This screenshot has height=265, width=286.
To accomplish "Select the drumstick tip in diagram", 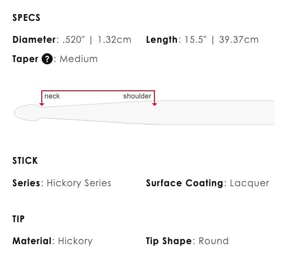I will point(27,113).
